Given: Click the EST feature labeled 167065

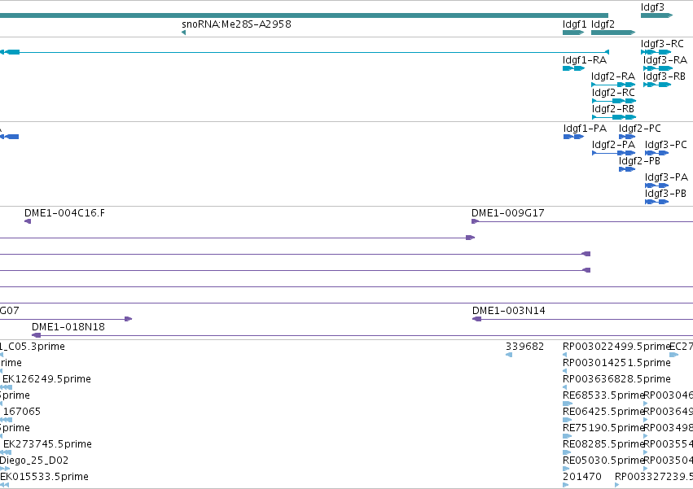Looking at the screenshot, I should [22, 413].
